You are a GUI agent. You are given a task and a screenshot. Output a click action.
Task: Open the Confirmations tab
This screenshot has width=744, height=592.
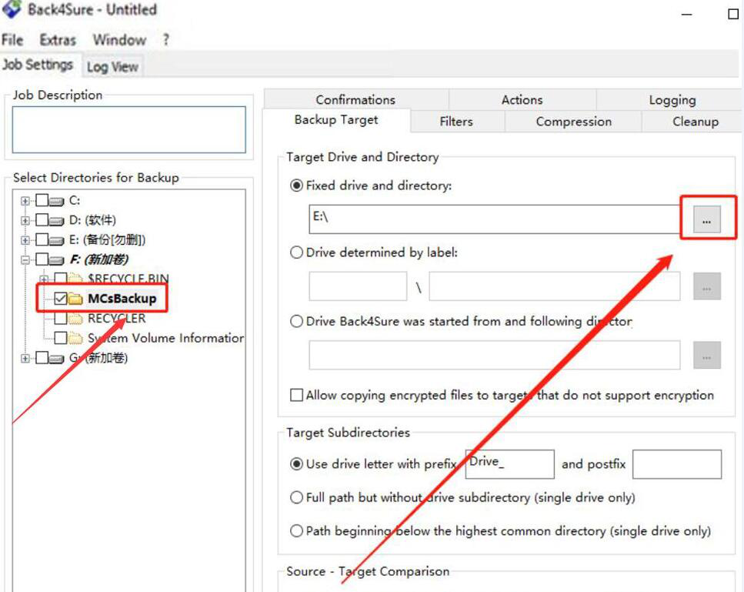pyautogui.click(x=355, y=100)
